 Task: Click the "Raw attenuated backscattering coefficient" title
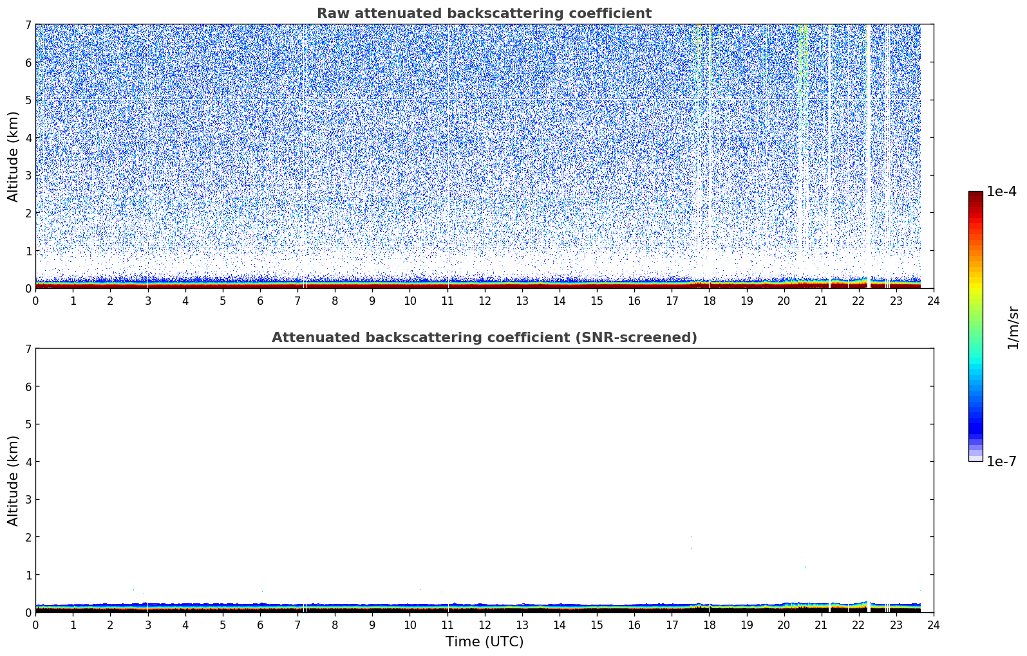(x=484, y=14)
